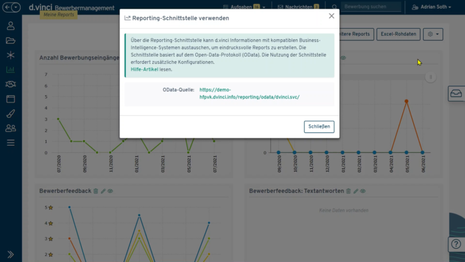Open the folder icon in sidebar
The height and width of the screenshot is (262, 465).
[11, 41]
